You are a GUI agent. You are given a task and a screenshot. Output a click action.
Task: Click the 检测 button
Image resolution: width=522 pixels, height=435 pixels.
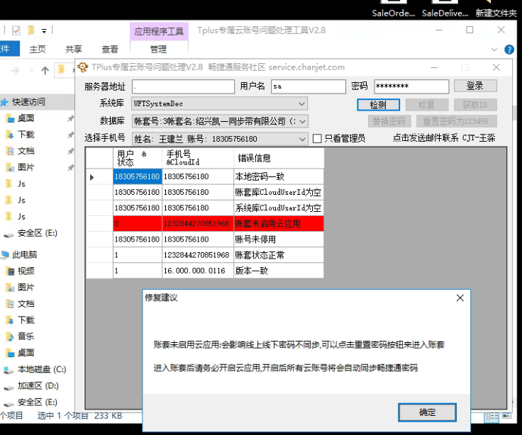tap(378, 105)
